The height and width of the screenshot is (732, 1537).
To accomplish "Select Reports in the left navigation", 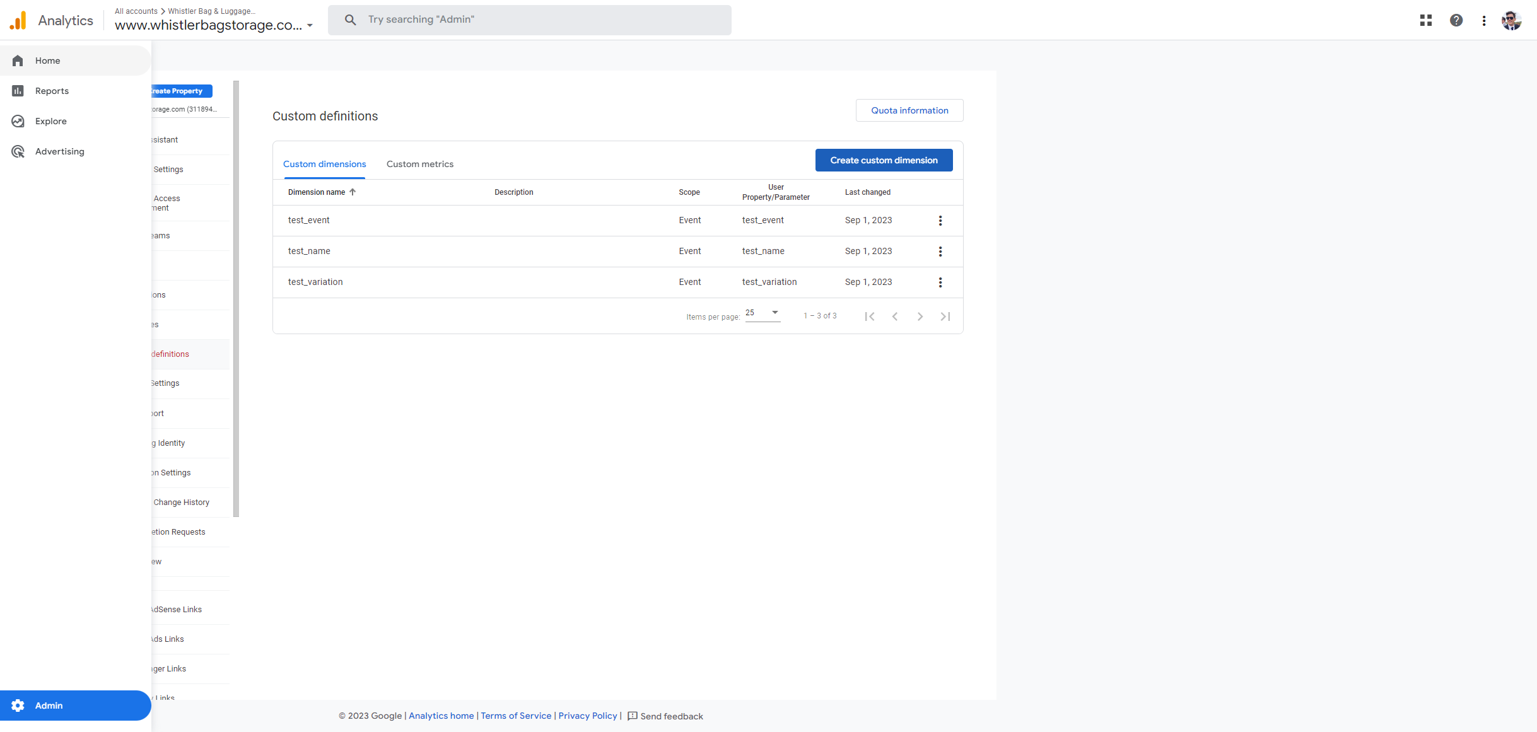I will point(75,91).
